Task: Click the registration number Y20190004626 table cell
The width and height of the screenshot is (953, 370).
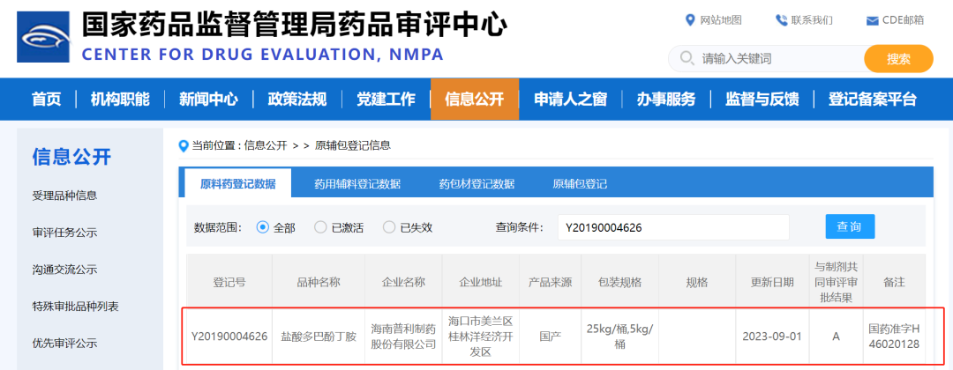Action: pyautogui.click(x=229, y=336)
